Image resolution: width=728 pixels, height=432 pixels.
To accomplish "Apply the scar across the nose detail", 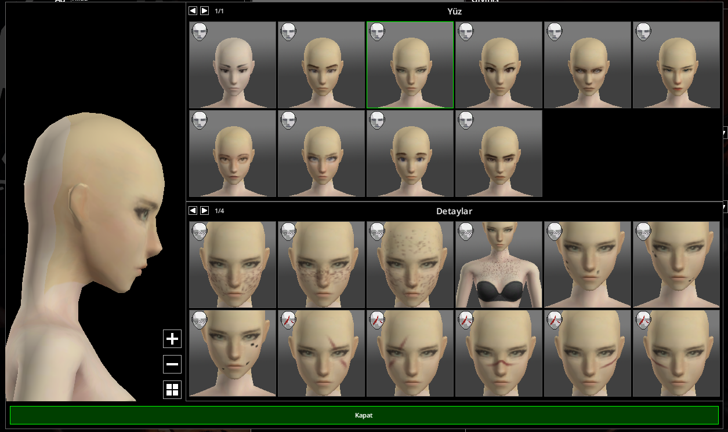I will [x=499, y=353].
